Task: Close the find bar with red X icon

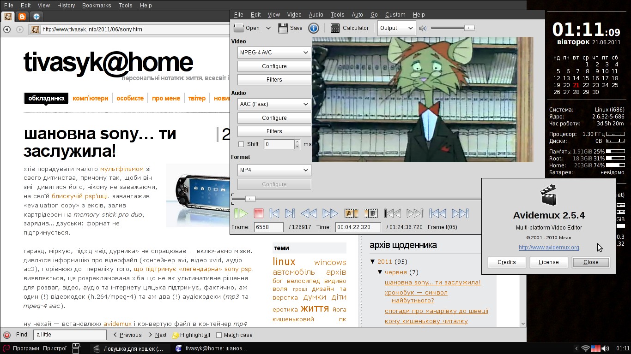Action: click(7, 335)
